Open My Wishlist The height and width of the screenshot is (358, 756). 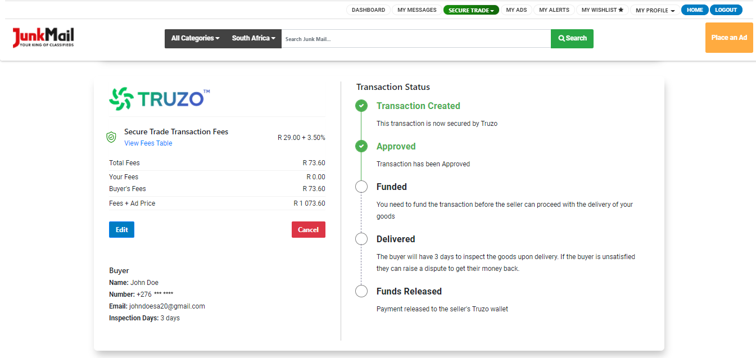point(602,10)
